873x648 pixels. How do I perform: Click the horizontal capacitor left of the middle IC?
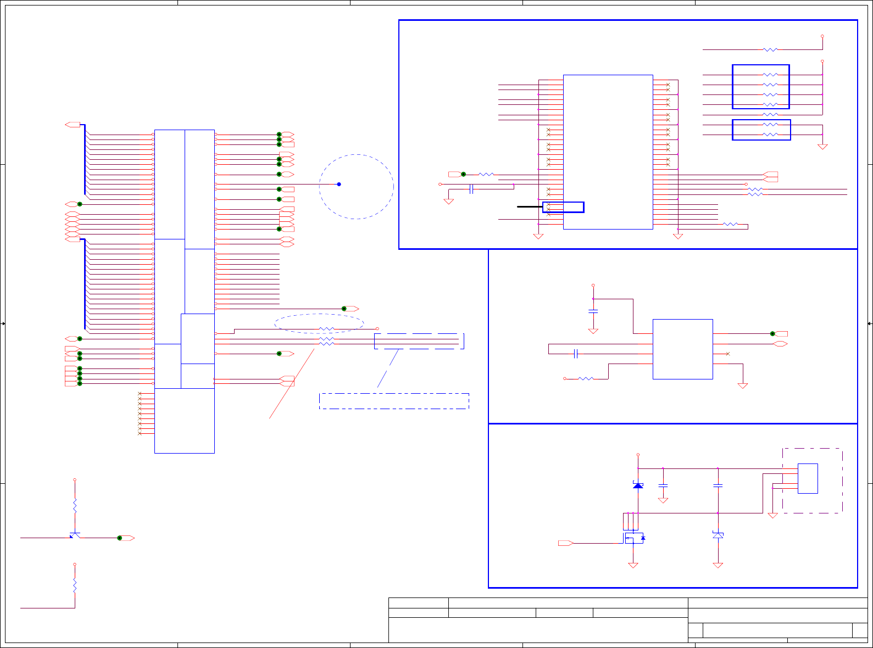(576, 354)
